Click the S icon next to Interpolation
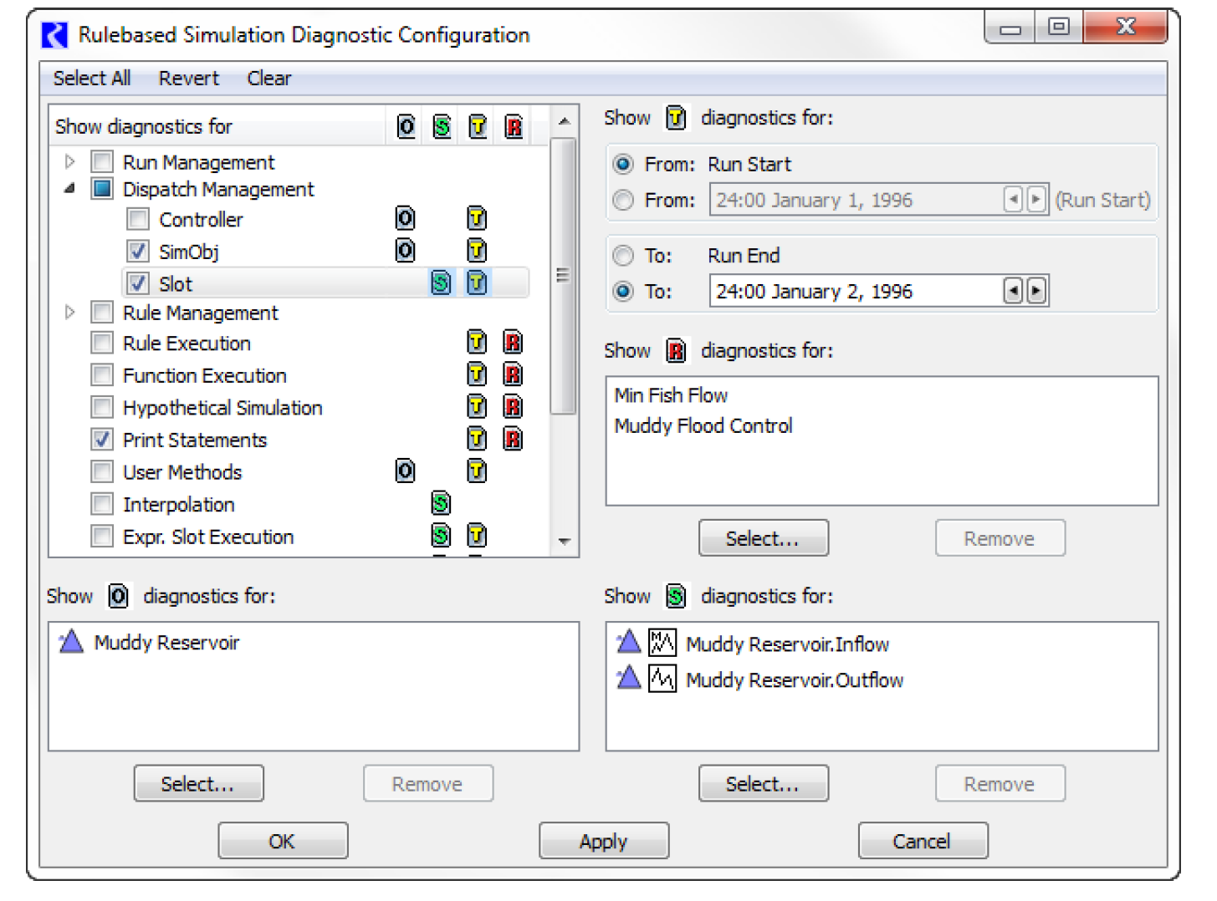The height and width of the screenshot is (901, 1217). point(440,504)
